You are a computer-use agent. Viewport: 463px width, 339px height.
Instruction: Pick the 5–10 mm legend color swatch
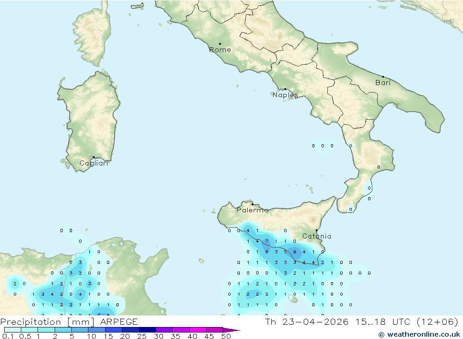tap(80, 330)
